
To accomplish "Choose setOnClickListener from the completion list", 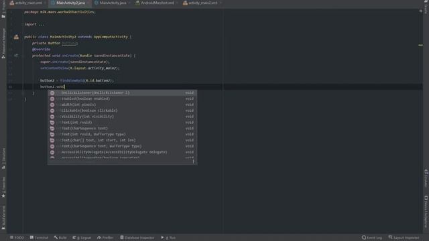I will [122, 92].
